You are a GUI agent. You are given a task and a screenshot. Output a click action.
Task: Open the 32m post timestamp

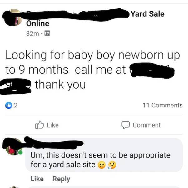click(32, 34)
